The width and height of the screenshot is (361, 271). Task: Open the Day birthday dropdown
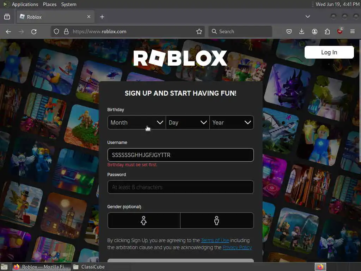pos(188,122)
